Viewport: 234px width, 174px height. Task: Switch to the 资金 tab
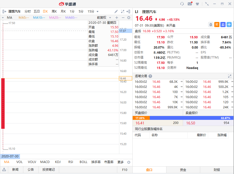(x=183, y=170)
